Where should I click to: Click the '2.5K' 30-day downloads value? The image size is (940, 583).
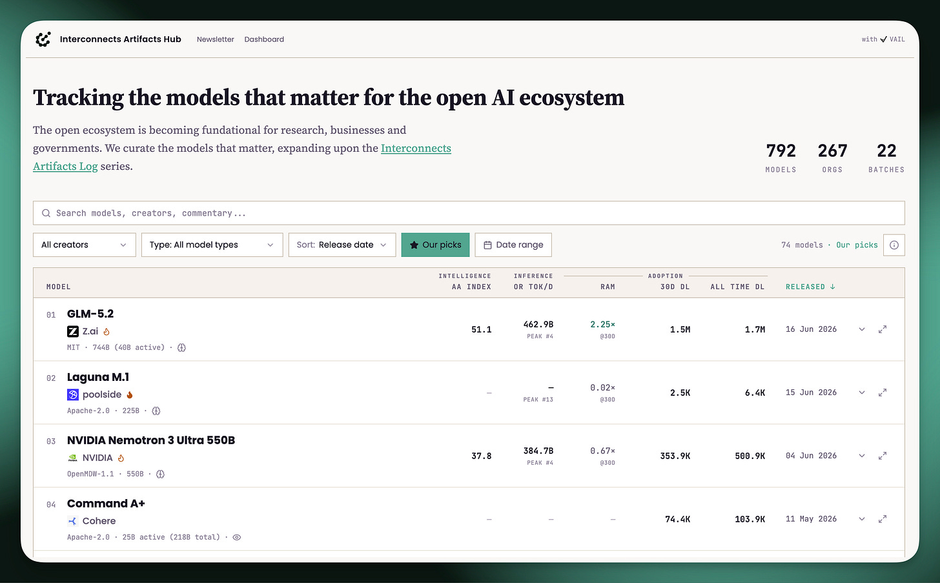pos(680,393)
